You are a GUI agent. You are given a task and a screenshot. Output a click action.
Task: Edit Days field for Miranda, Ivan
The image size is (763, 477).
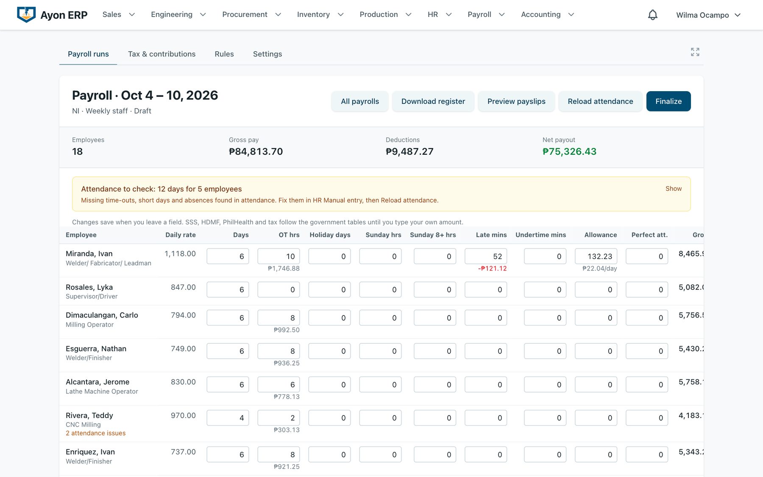click(x=228, y=257)
